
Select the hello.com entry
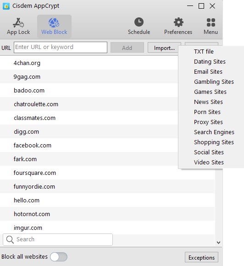coord(107,201)
